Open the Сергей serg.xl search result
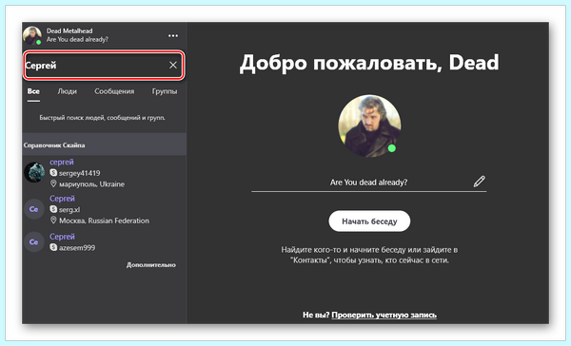 click(104, 209)
